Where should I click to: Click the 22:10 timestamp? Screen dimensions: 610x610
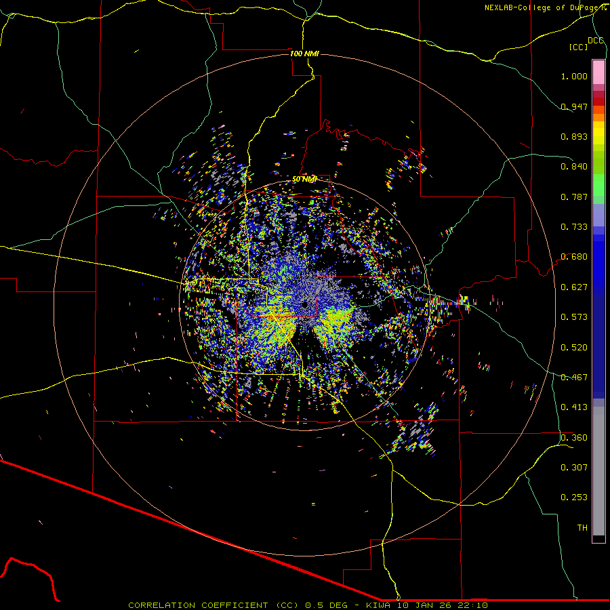click(x=472, y=605)
